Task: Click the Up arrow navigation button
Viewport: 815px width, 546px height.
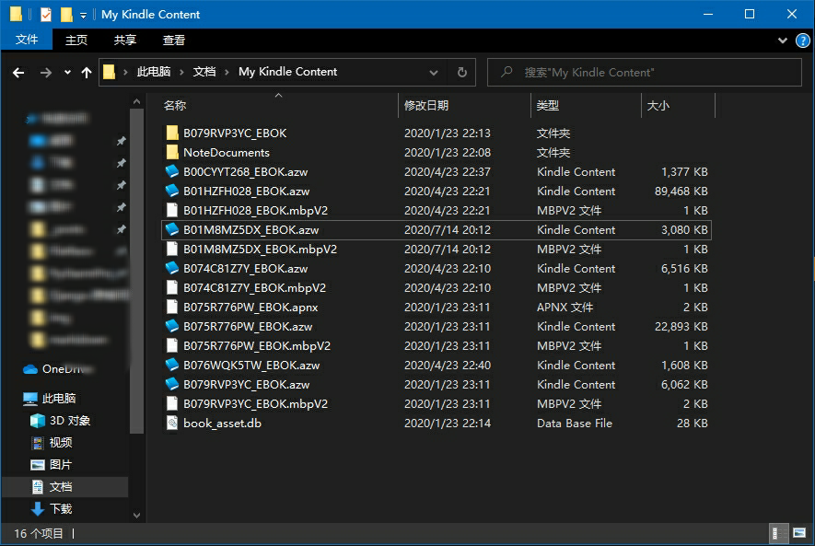Action: (87, 72)
